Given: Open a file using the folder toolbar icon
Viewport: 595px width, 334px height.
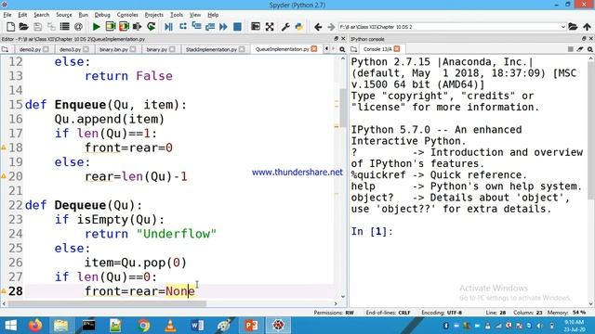Looking at the screenshot, I should (x=23, y=27).
